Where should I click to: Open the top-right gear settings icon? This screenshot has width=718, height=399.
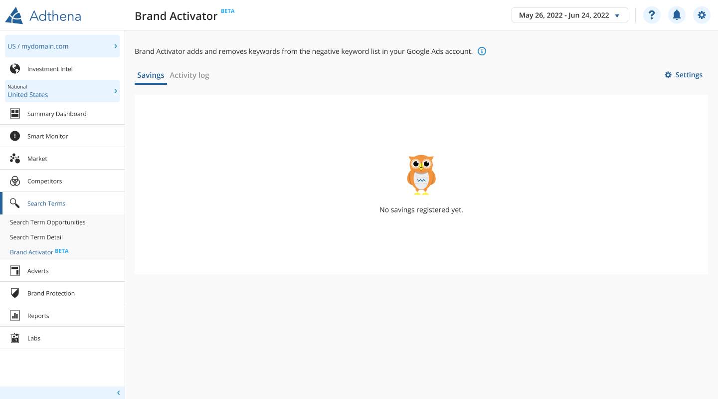(x=702, y=15)
